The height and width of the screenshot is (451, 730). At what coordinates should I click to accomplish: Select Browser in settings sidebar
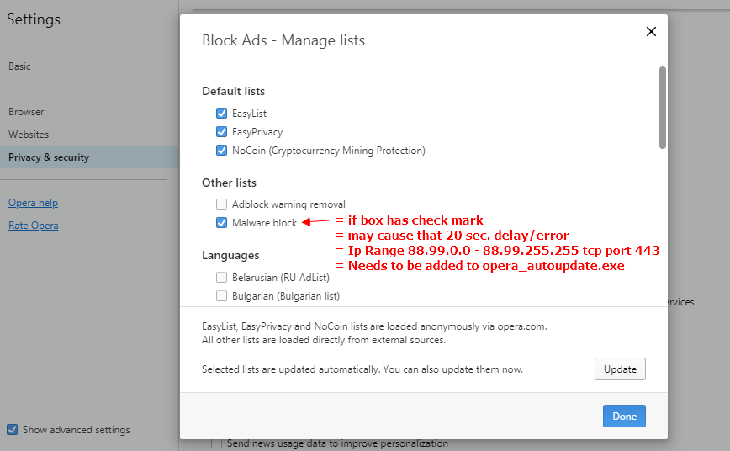click(x=26, y=112)
